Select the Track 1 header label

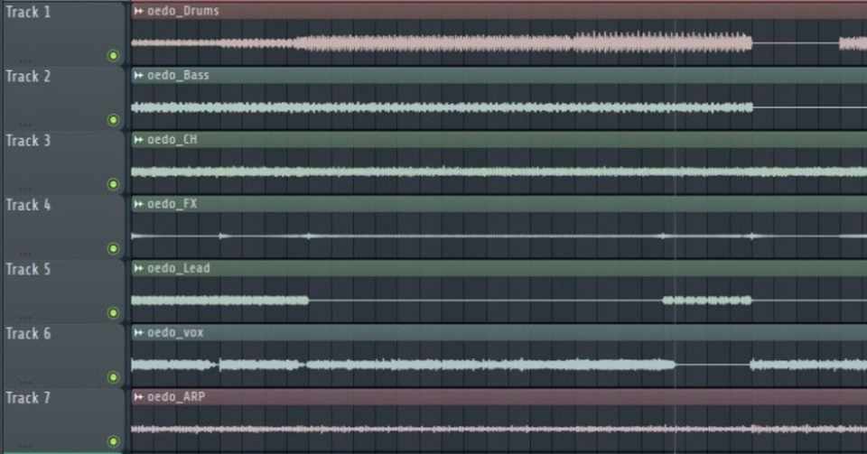[x=28, y=12]
